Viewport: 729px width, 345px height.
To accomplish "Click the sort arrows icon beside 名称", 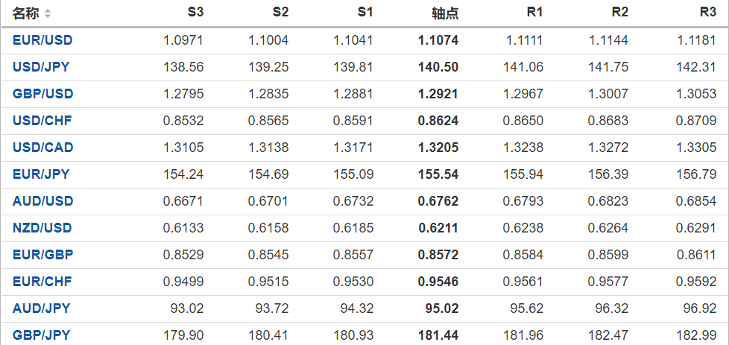I will pos(48,13).
